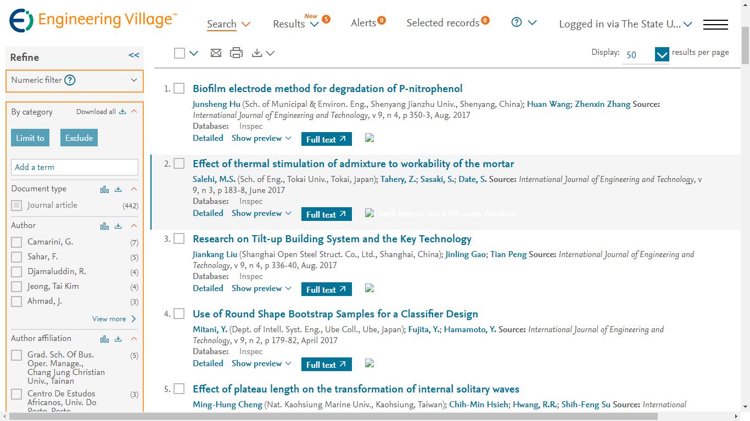
Task: Collapse the Refine panel with double arrows
Action: pos(134,55)
